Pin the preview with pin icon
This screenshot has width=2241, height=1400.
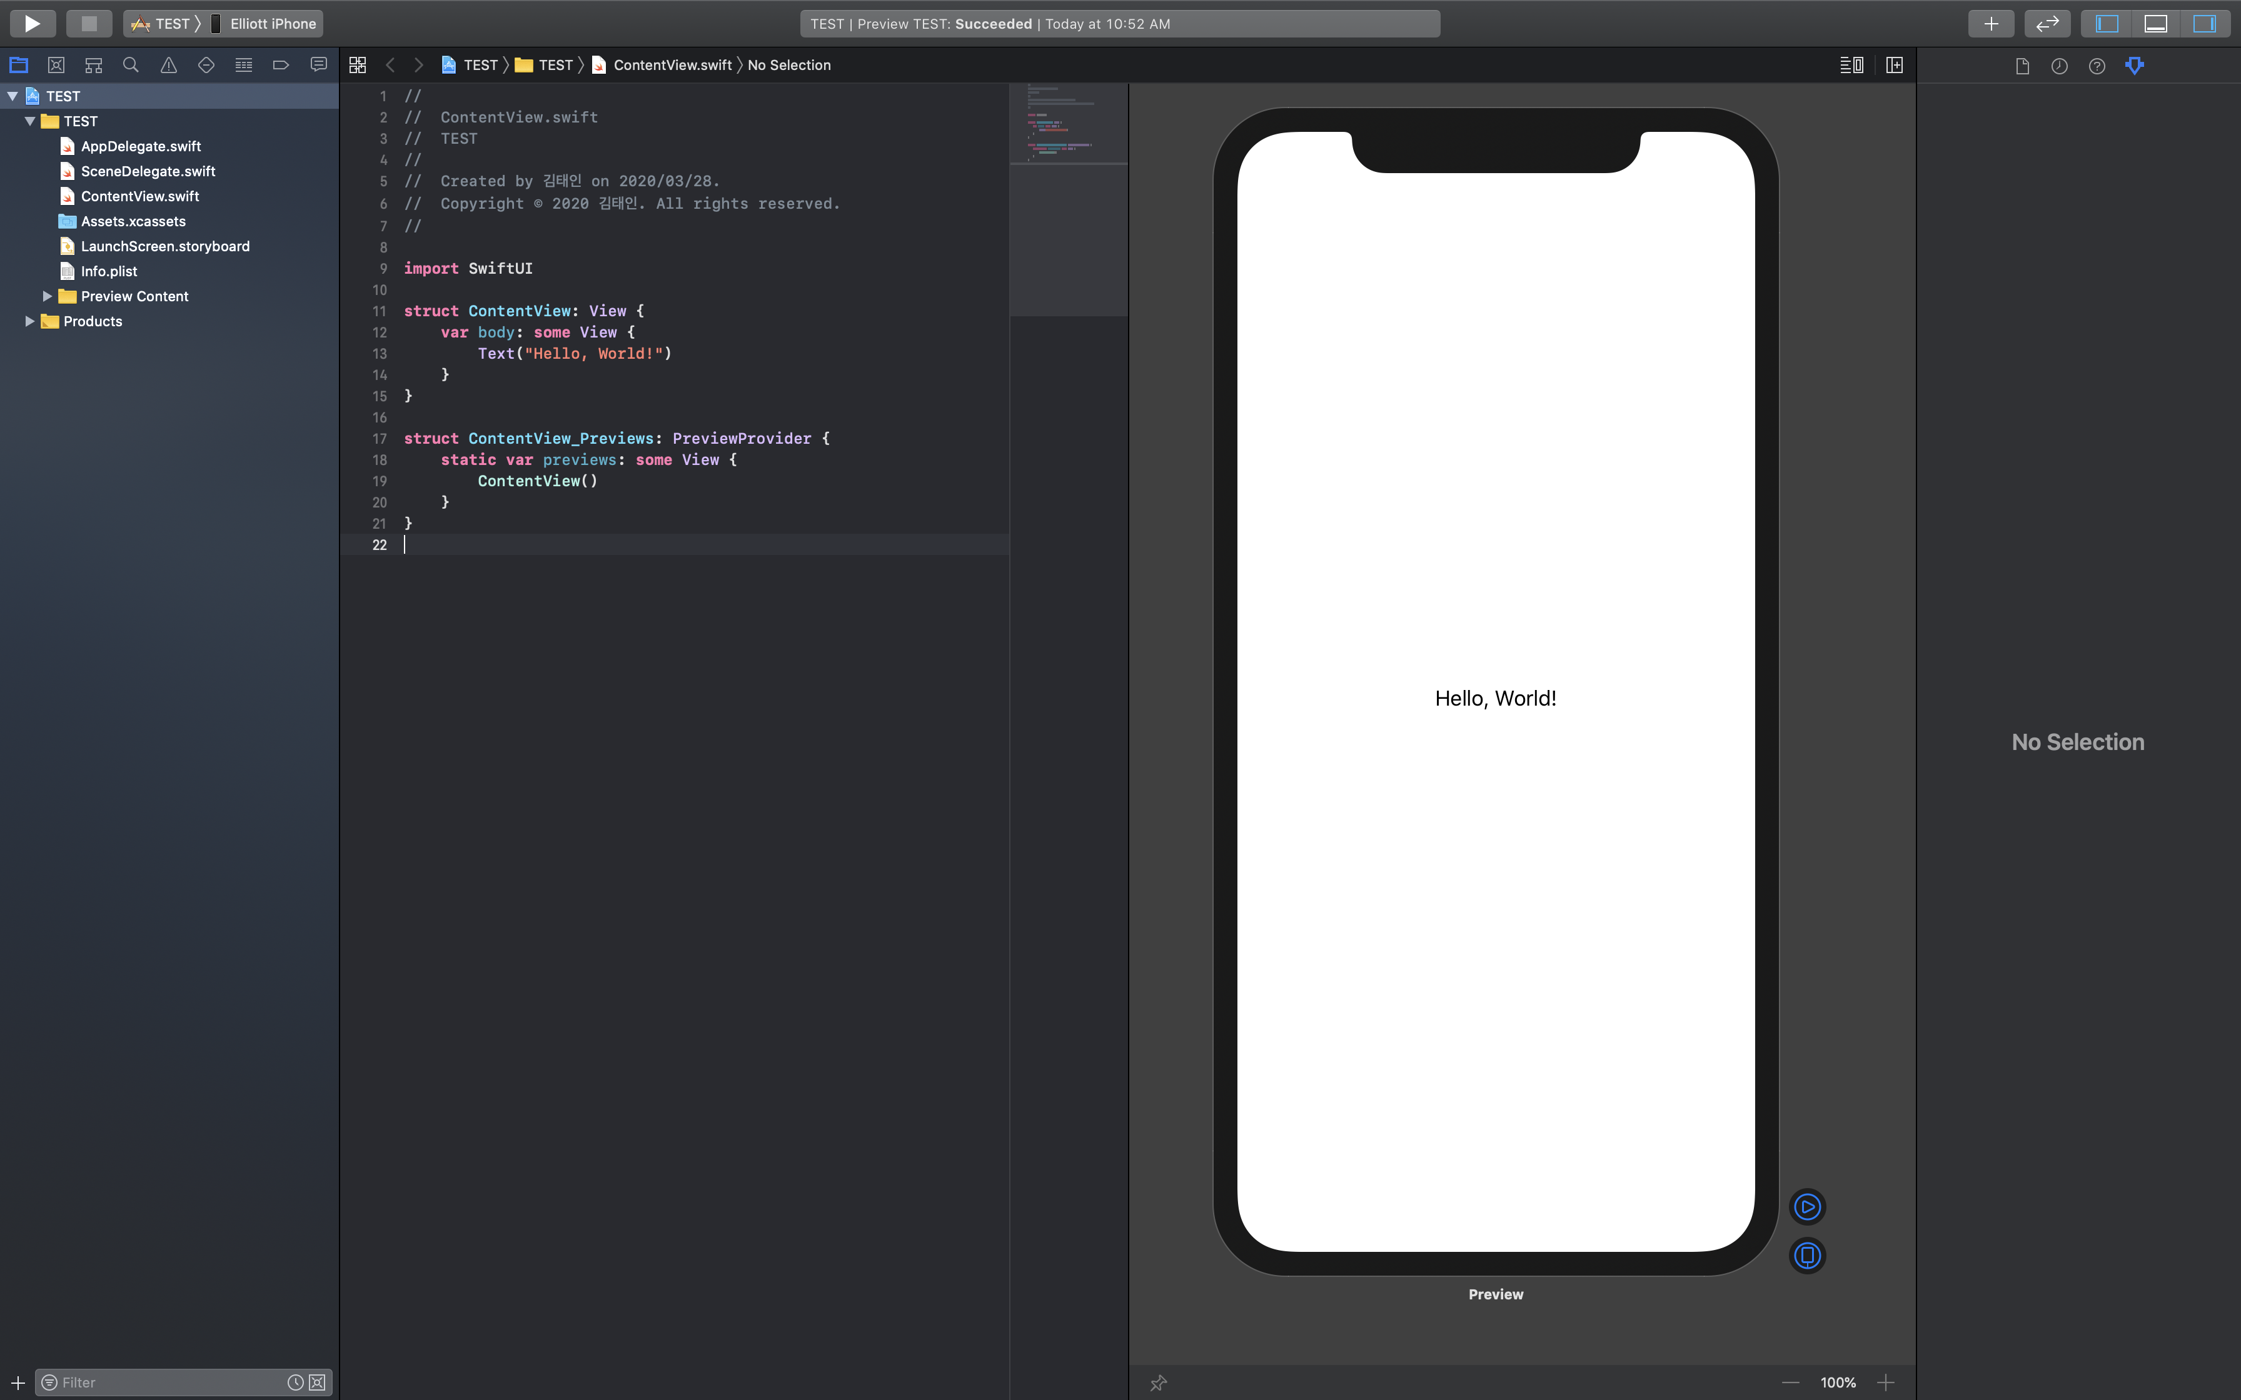1157,1382
